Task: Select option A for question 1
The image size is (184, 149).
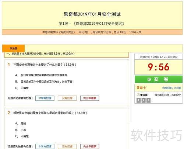Action: click(41, 75)
